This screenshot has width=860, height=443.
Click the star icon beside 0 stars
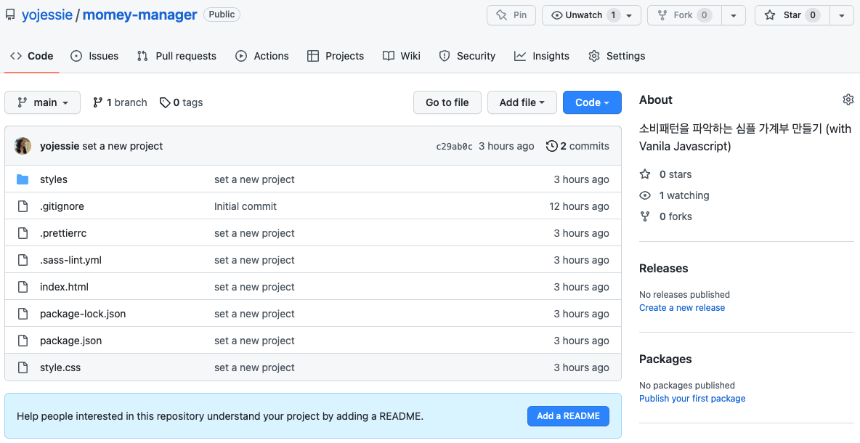pos(645,174)
